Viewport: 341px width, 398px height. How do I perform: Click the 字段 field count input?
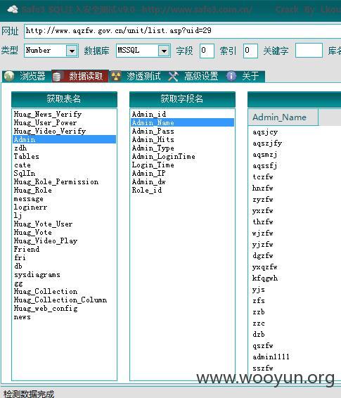coord(207,51)
